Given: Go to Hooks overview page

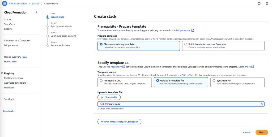Looking at the screenshot, I should click(12, 57).
